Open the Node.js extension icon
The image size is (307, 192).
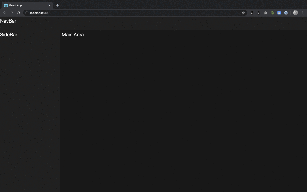[272, 13]
